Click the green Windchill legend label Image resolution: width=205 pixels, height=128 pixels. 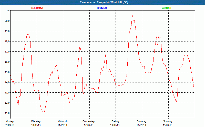tap(166, 8)
